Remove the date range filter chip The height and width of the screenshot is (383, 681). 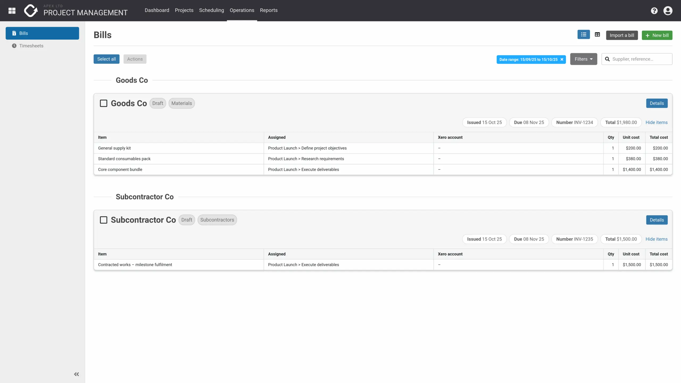click(562, 59)
